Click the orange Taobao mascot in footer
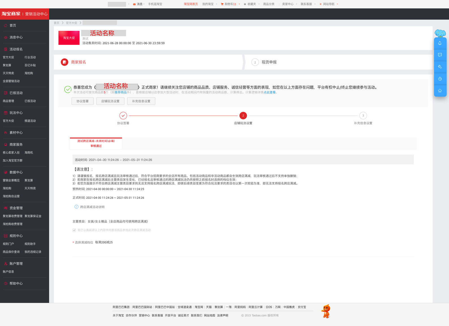Image resolution: width=449 pixels, height=326 pixels. 326,311
